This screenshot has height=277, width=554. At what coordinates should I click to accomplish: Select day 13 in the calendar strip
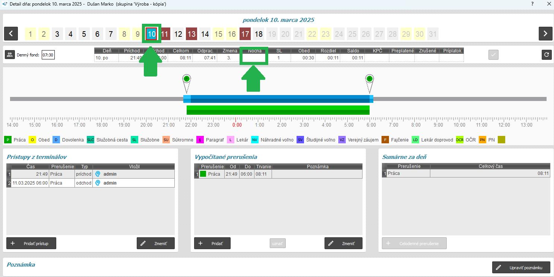pyautogui.click(x=191, y=34)
